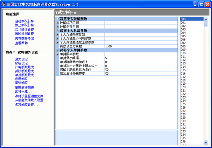
Task: Click the 停止修改引擎 link
Action: [24, 25]
